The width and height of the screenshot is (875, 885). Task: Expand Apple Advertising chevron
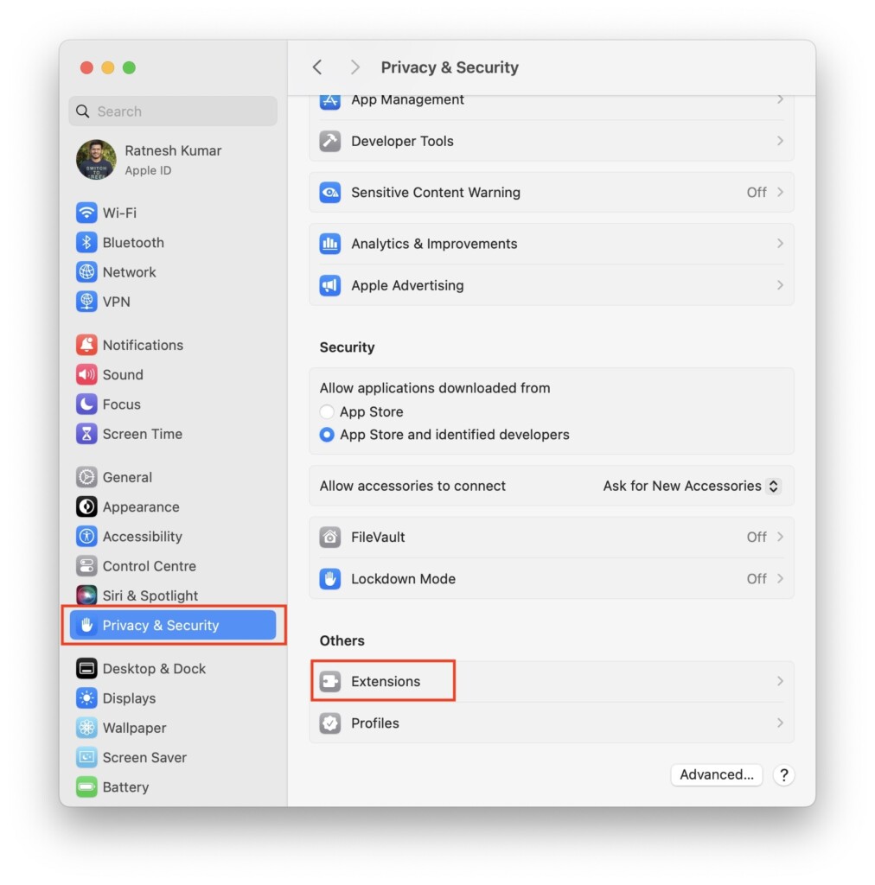[780, 285]
